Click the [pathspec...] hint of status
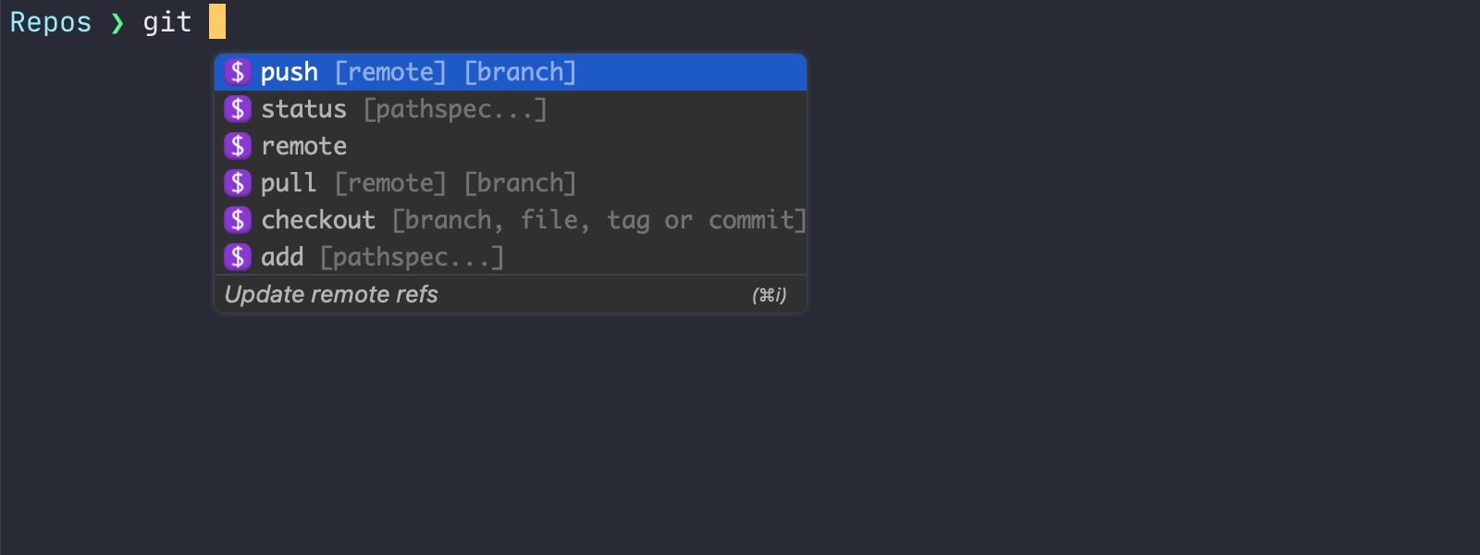Screen dimensions: 1480x555 pos(455,109)
